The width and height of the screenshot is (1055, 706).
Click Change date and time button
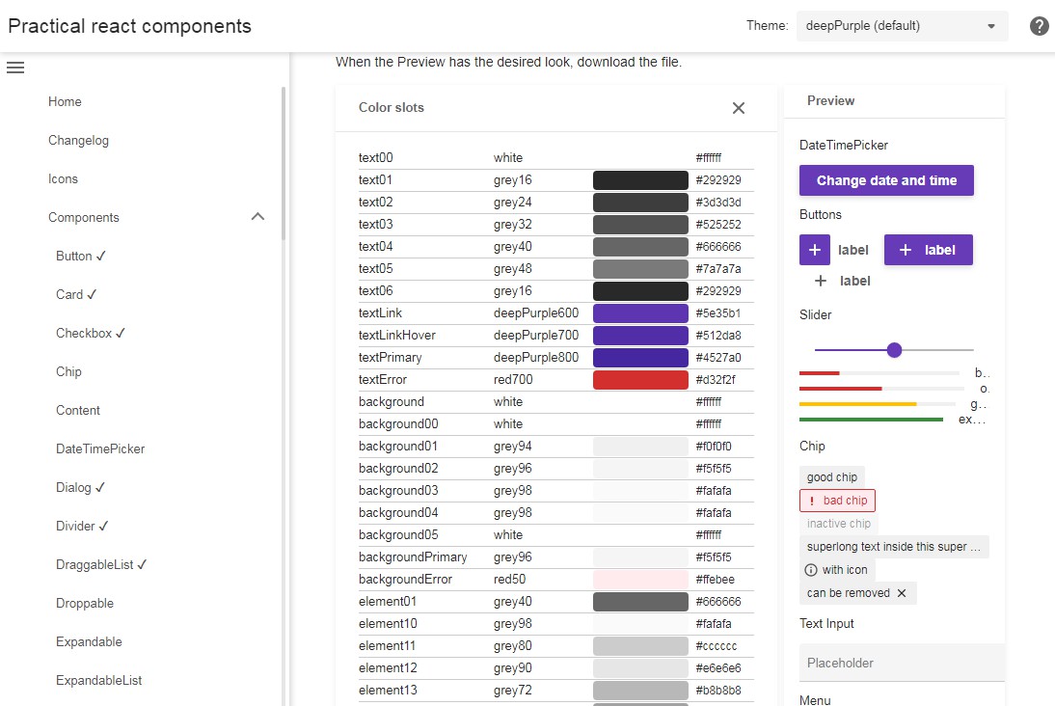point(886,180)
